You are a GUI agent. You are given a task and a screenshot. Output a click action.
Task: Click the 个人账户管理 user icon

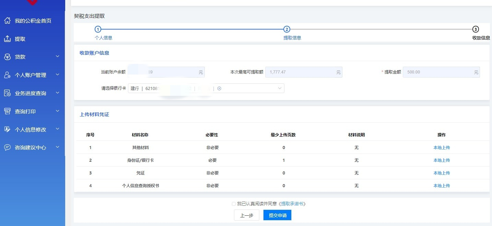click(7, 75)
